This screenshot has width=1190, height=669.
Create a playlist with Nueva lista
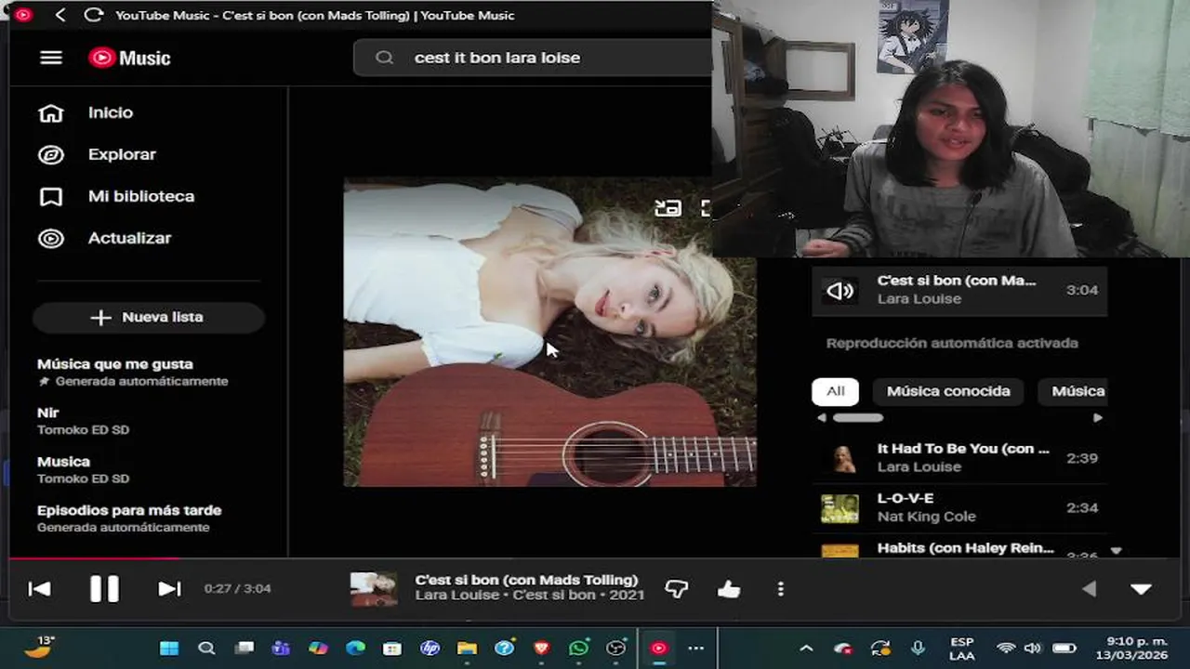tap(149, 317)
